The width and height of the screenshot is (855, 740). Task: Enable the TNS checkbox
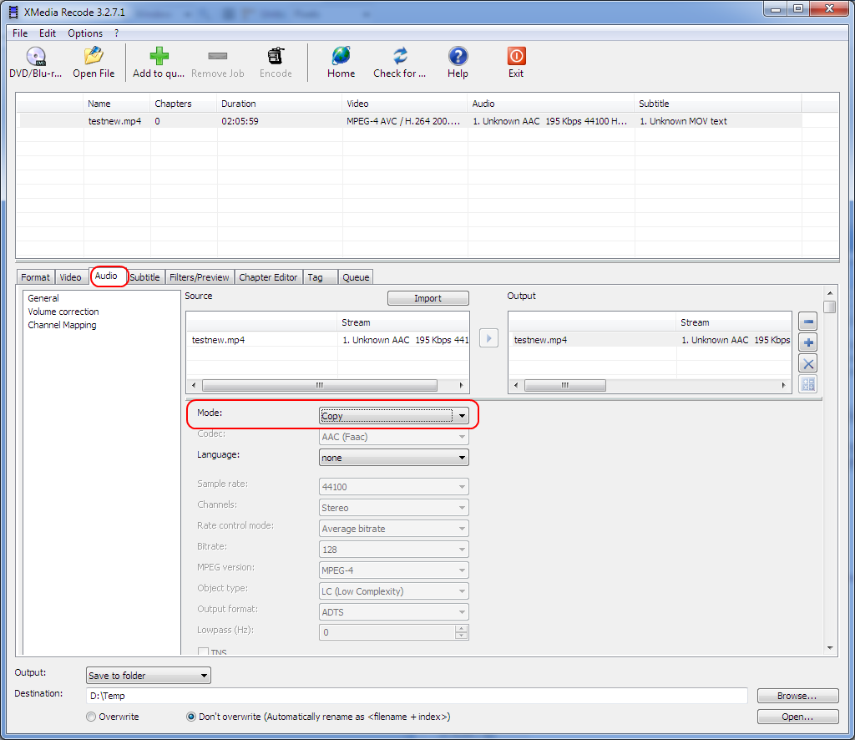click(x=202, y=652)
